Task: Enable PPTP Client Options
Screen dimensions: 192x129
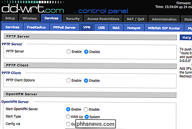Action: [x=68, y=81]
